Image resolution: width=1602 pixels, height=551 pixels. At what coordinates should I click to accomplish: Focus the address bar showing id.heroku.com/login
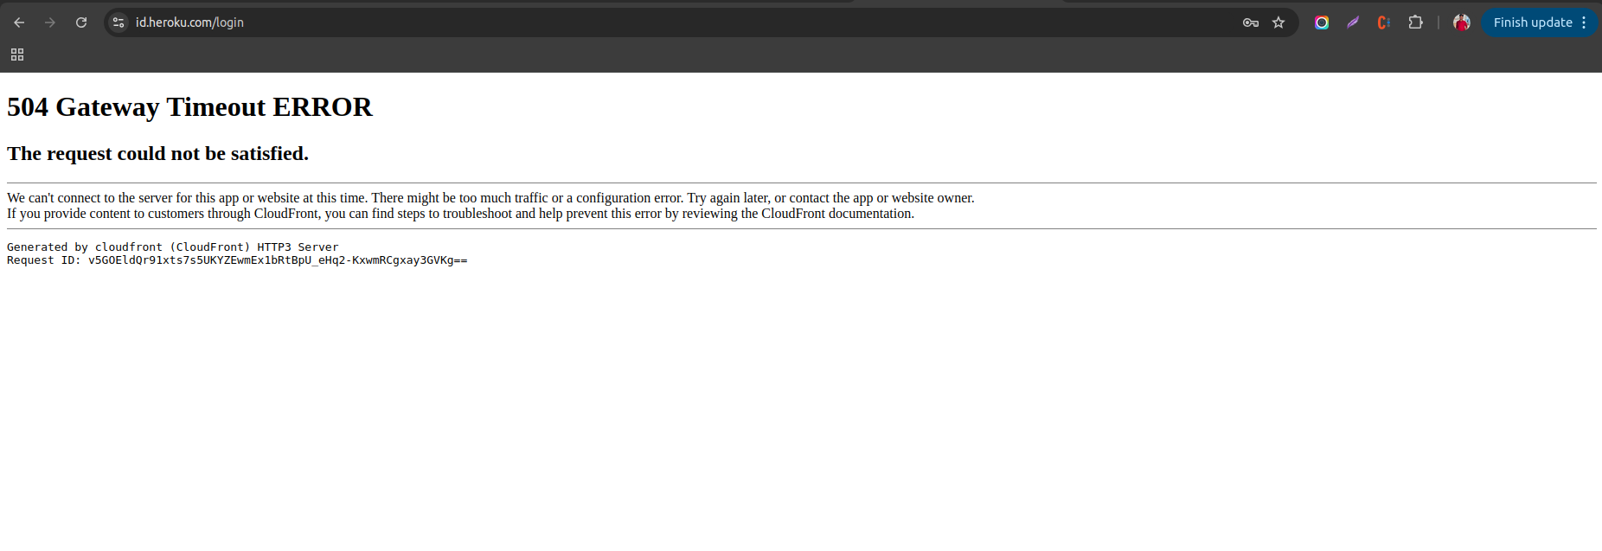coord(606,22)
